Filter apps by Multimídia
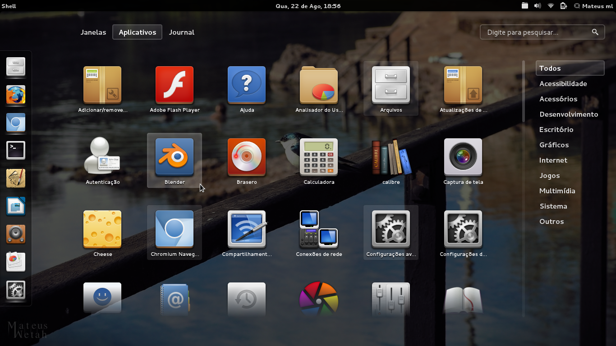 [557, 191]
